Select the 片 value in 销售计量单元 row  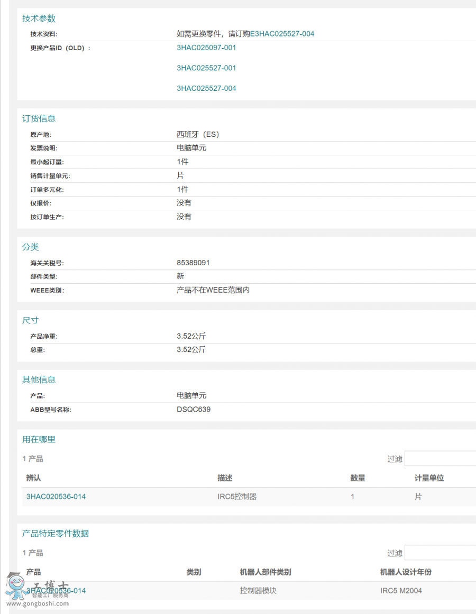click(x=180, y=175)
